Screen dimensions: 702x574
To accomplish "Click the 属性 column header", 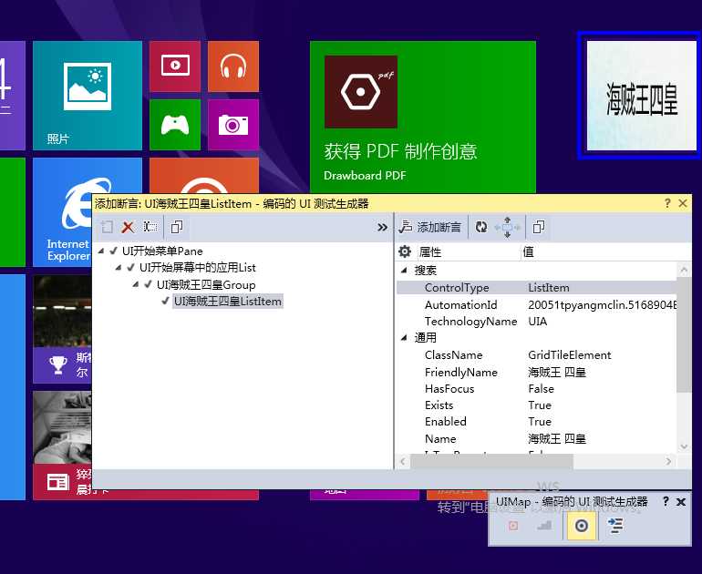I will point(429,251).
